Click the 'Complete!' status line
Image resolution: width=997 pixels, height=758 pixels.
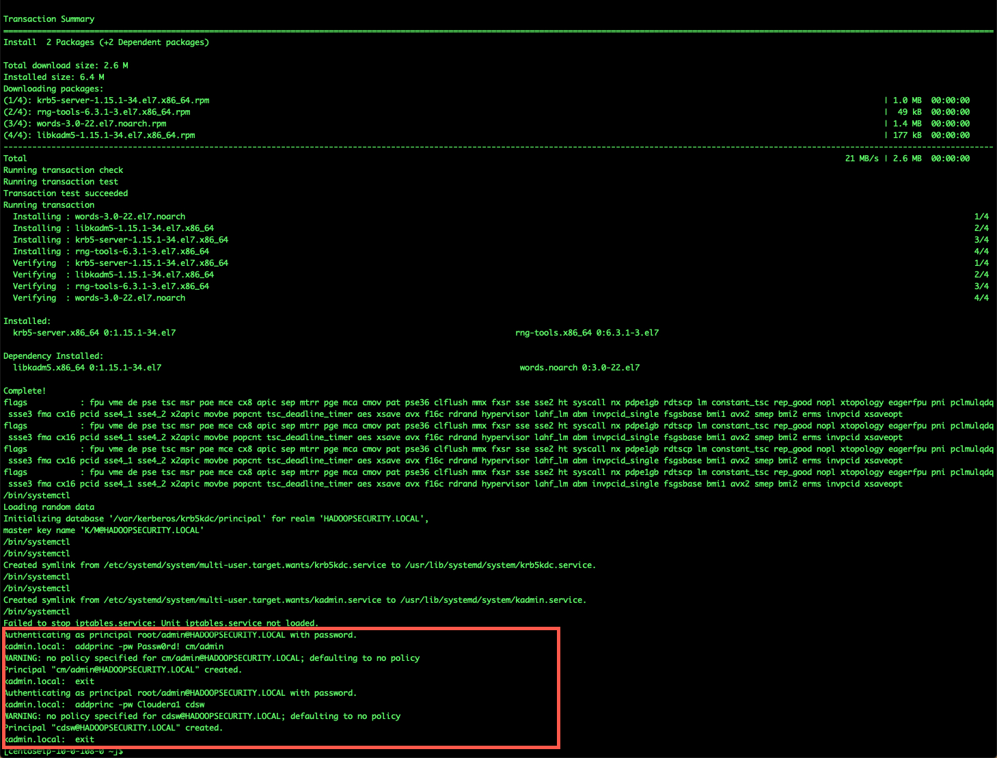point(25,391)
